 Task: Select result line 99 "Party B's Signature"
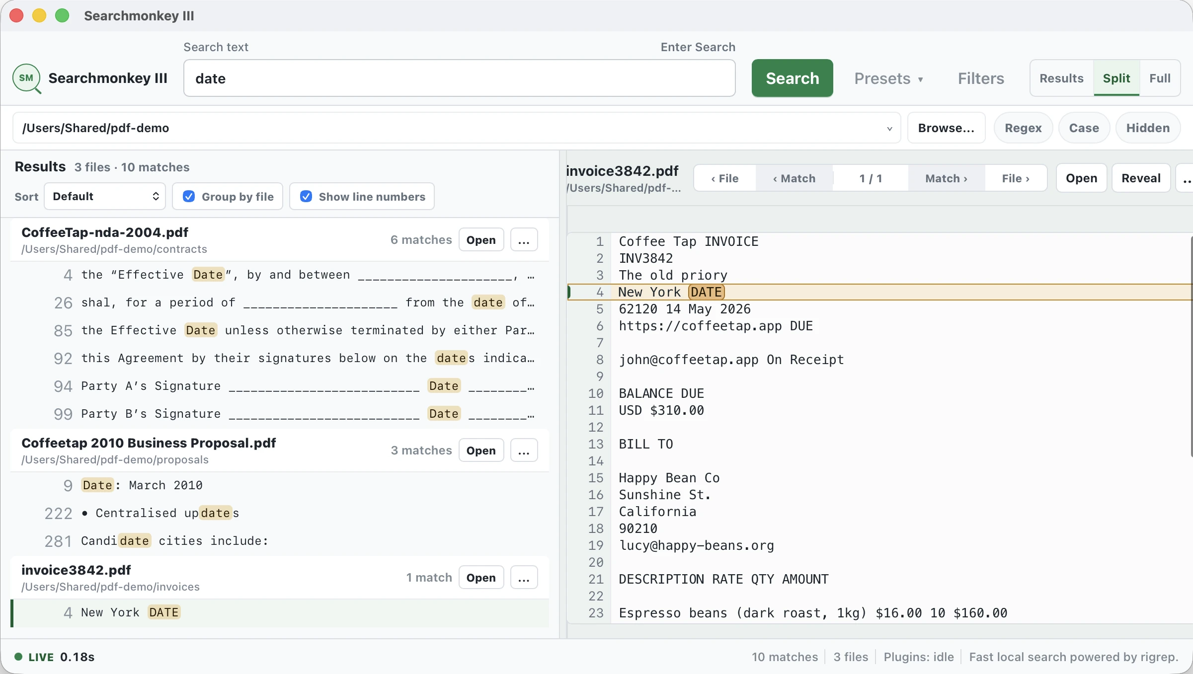(x=280, y=414)
